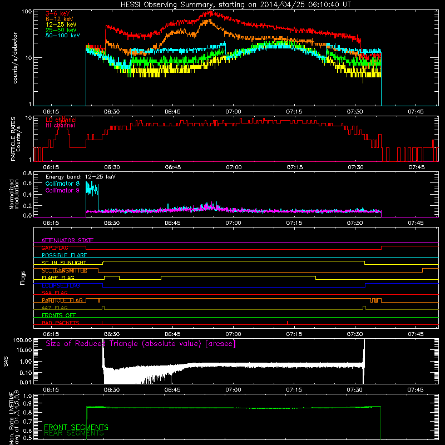Screen dimensions: 445x445
Task: Click the counts/s/detector axis label
Action: (x=16, y=58)
